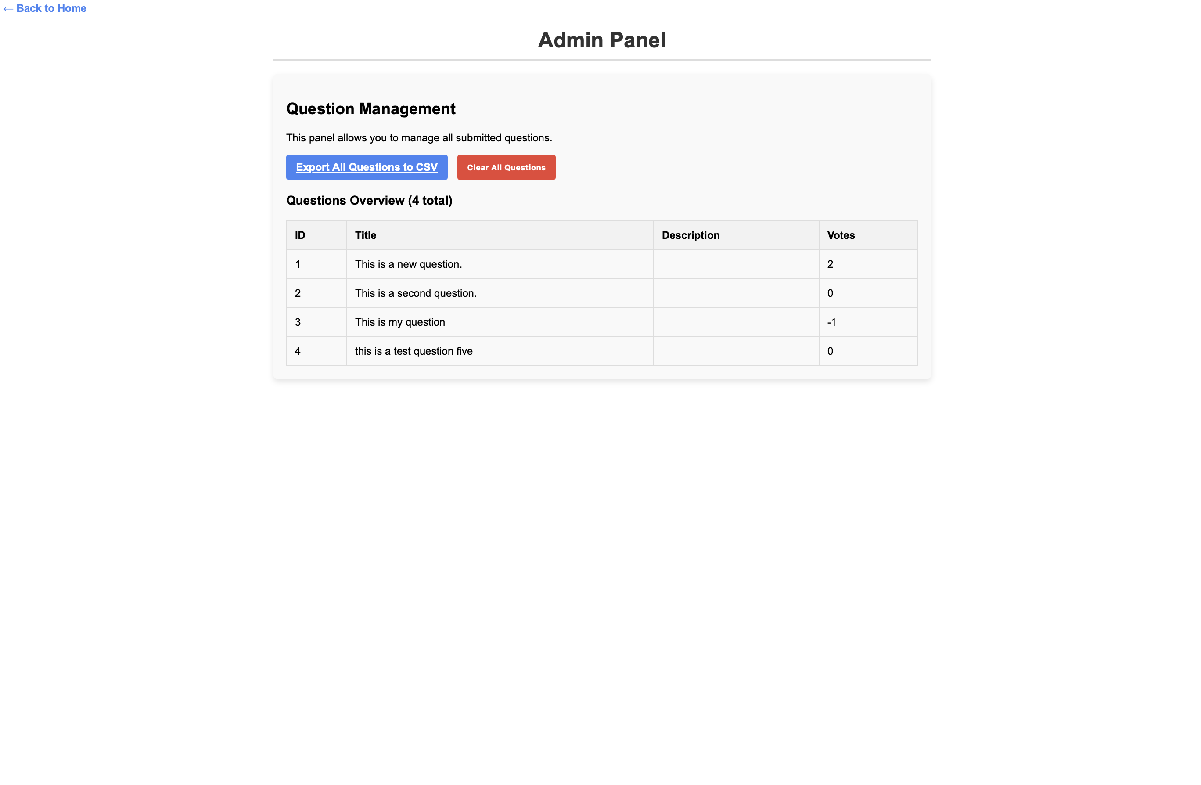Click the title 'This is my question'
The height and width of the screenshot is (785, 1201).
click(x=399, y=322)
